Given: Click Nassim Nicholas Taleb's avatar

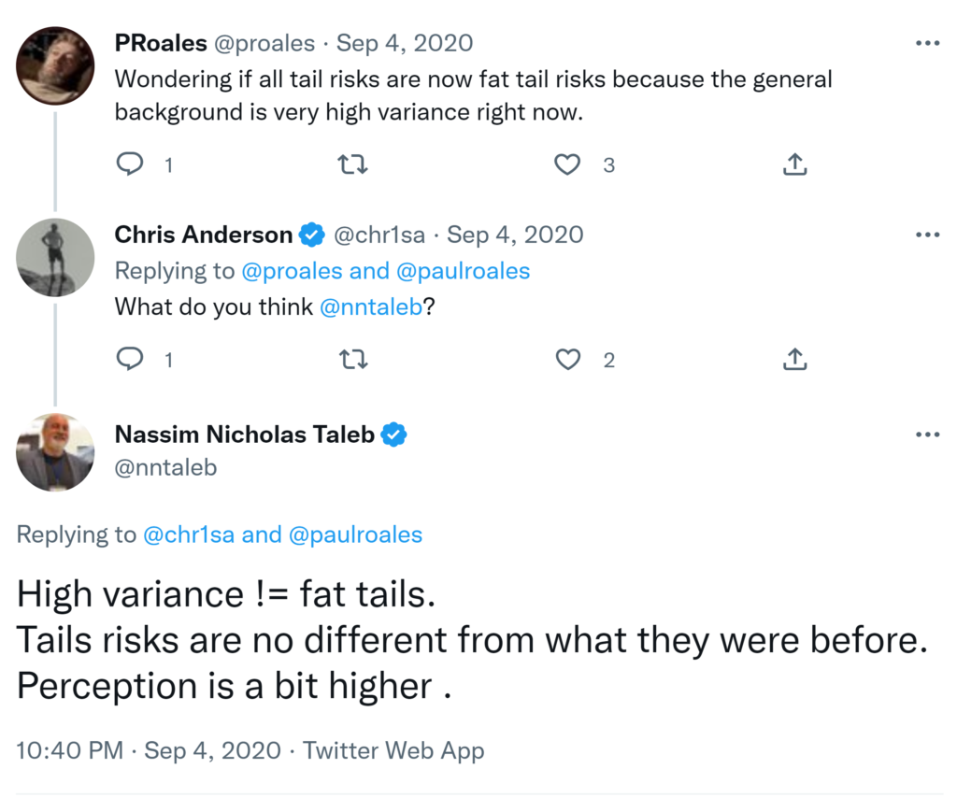Looking at the screenshot, I should 55,452.
